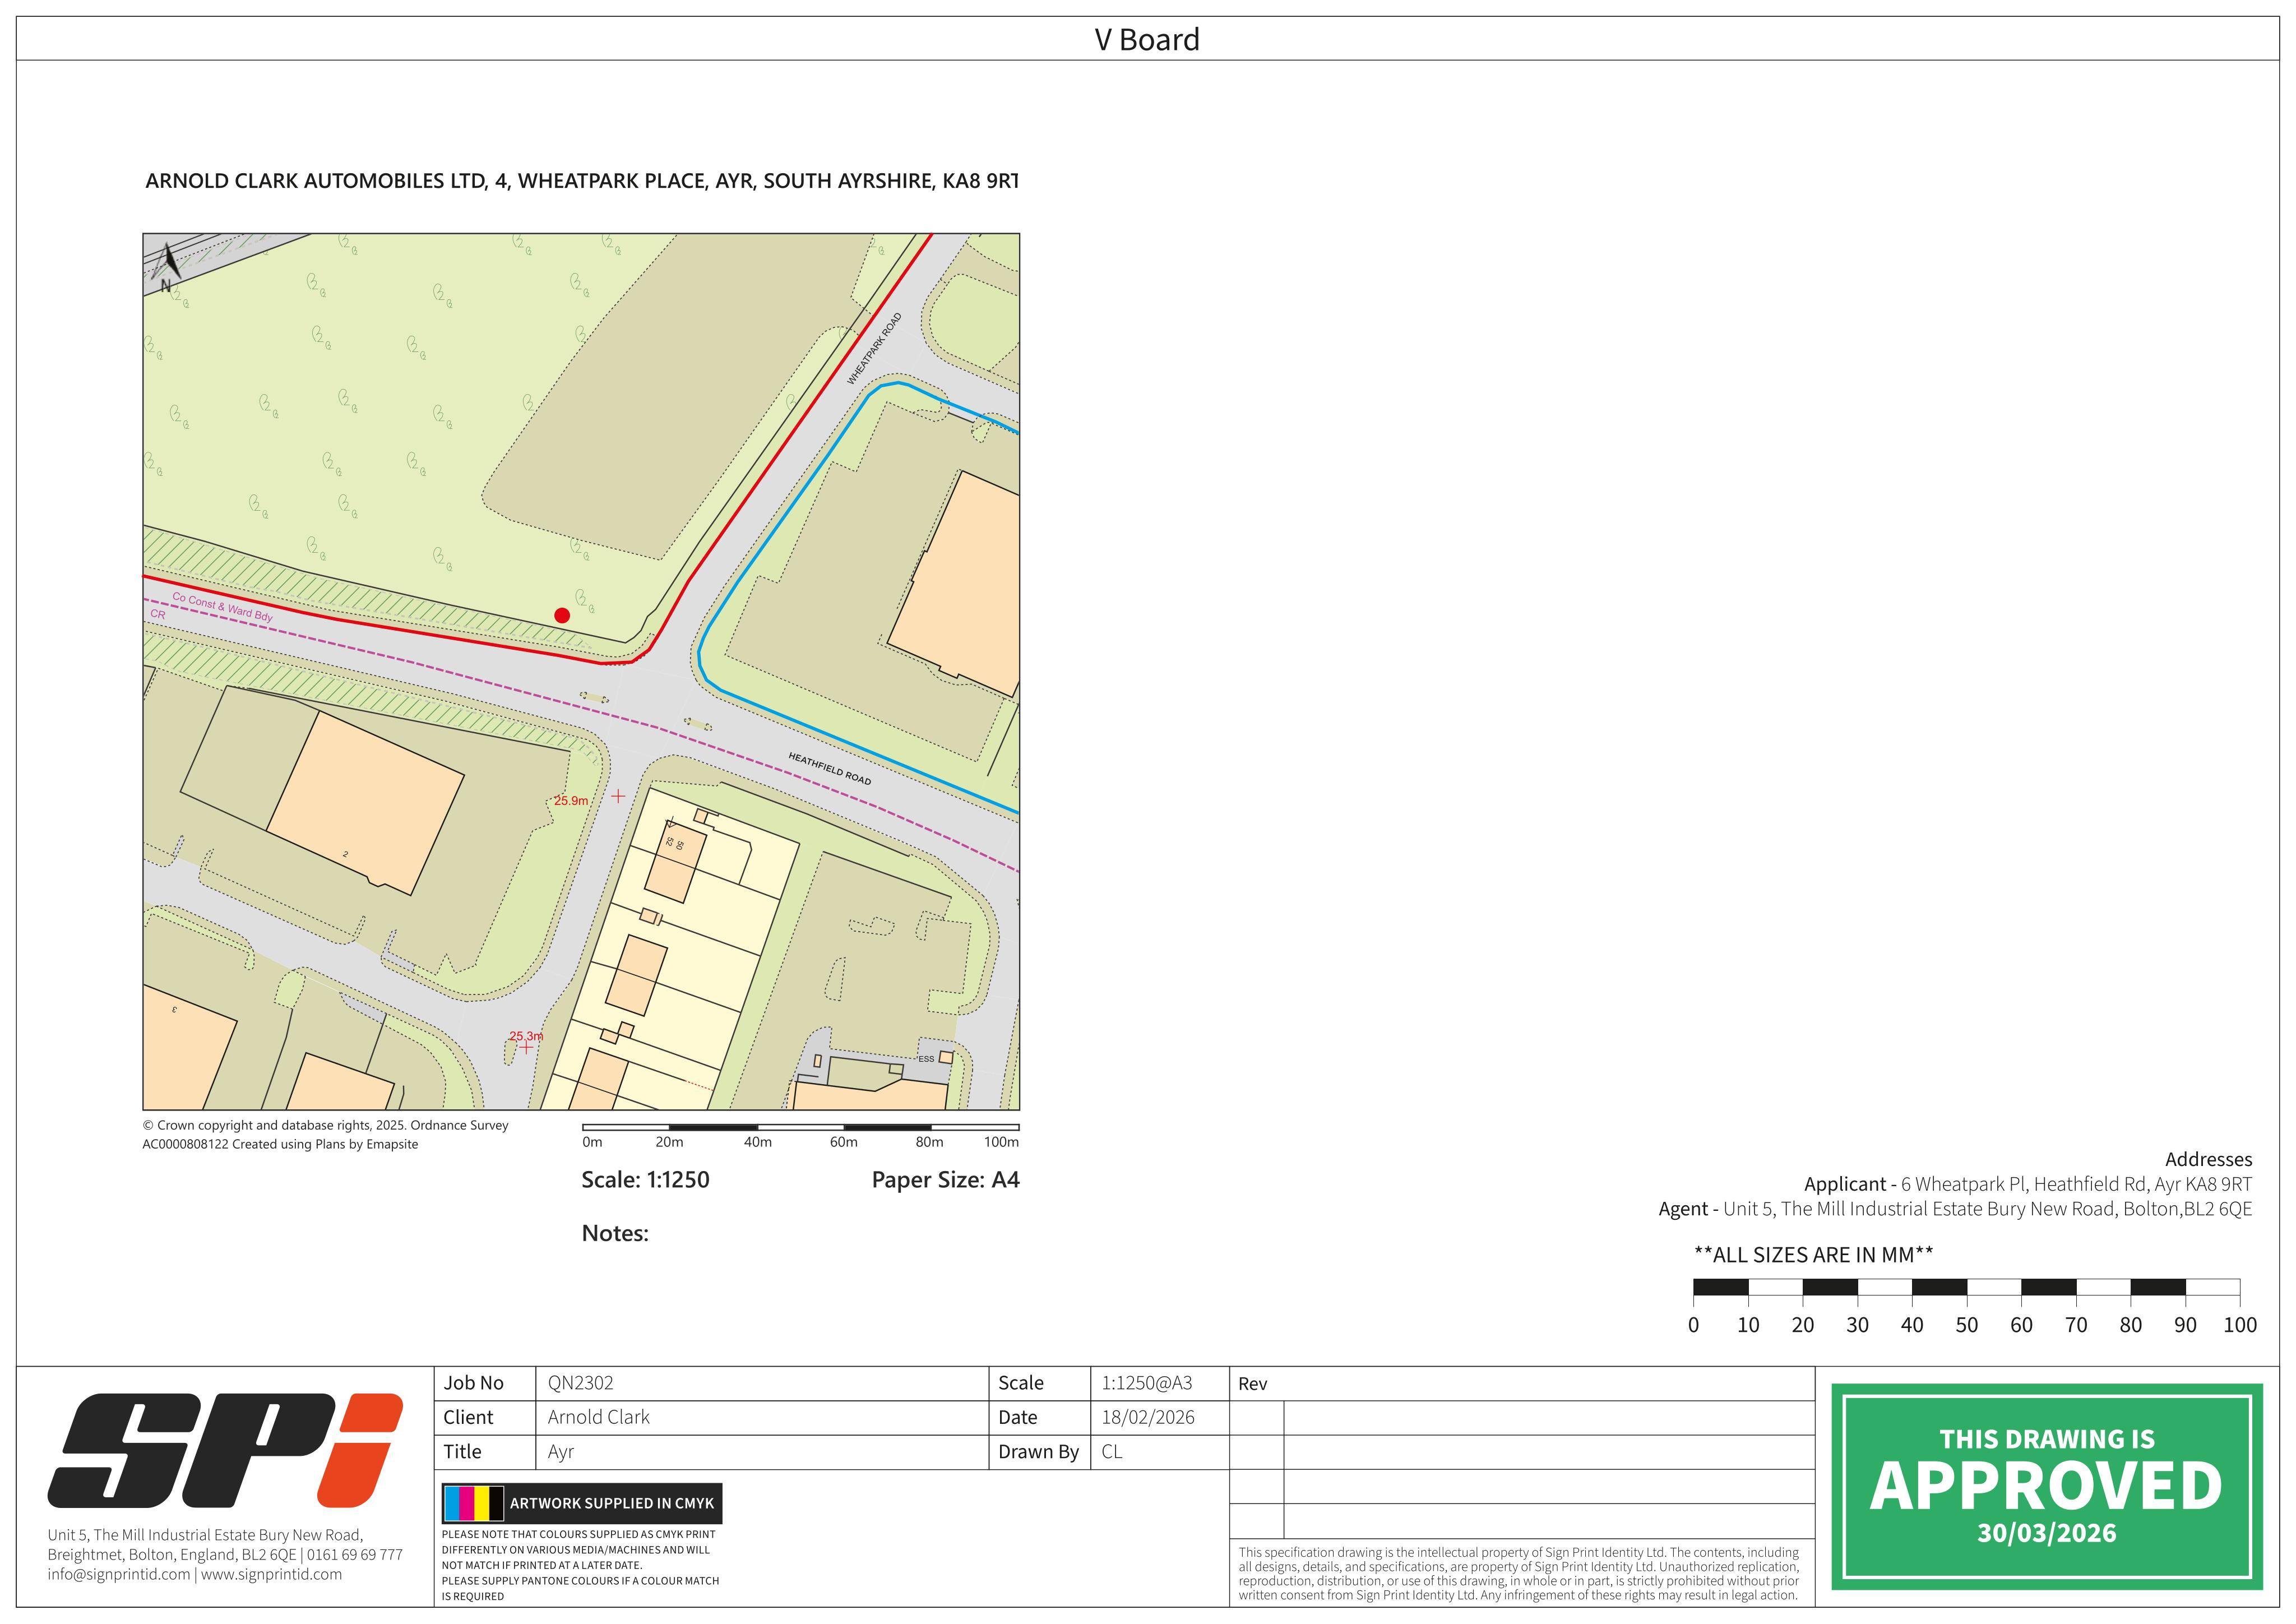The width and height of the screenshot is (2296, 1624).
Task: Click the approval date '30/03/2026'
Action: pyautogui.click(x=2046, y=1534)
